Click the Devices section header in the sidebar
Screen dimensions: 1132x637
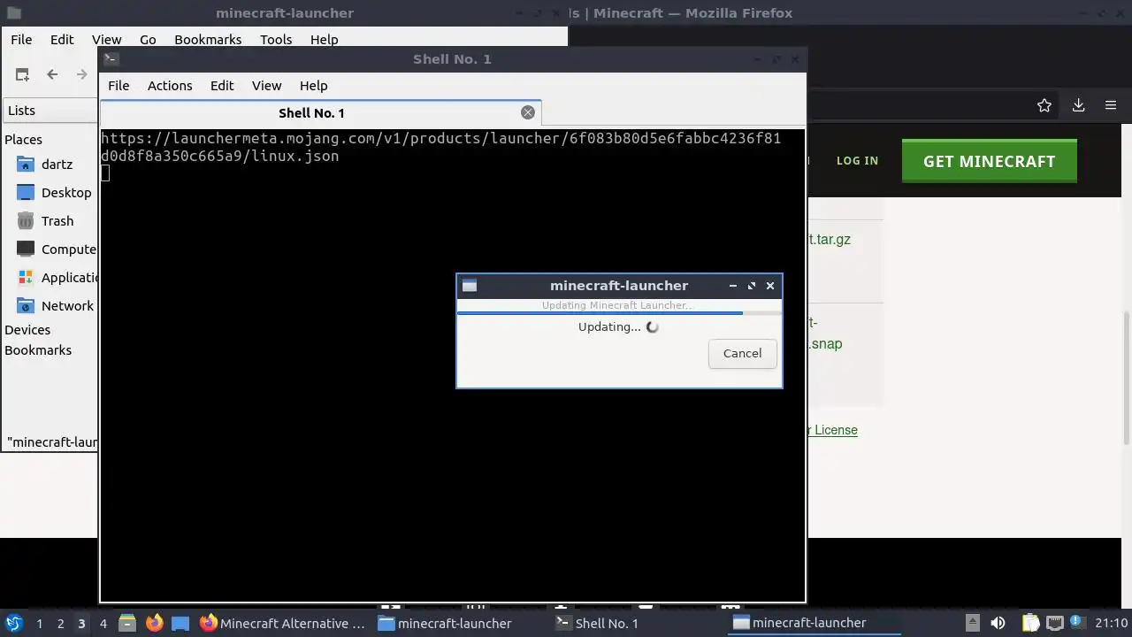pos(27,330)
